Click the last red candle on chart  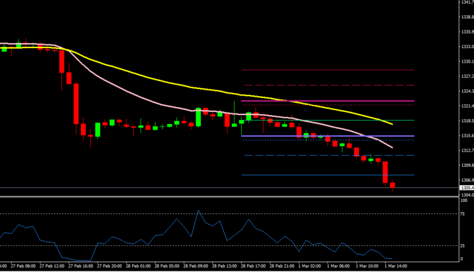(392, 185)
